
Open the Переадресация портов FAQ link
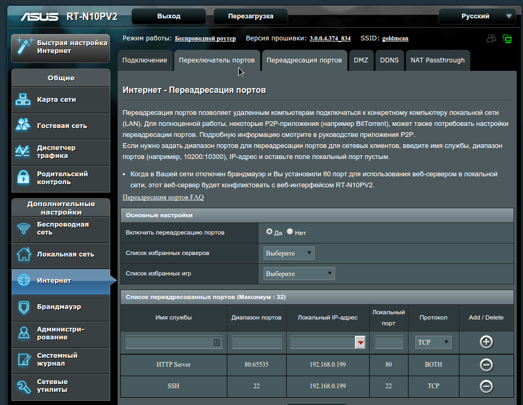(x=163, y=198)
